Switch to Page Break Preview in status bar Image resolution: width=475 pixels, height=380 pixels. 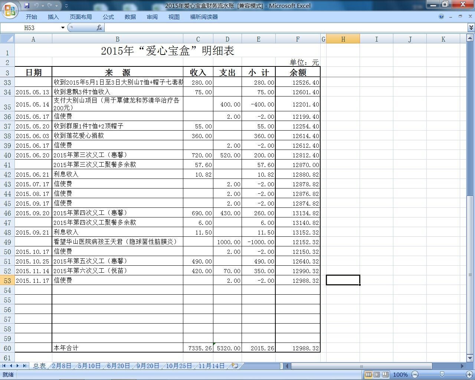click(385, 374)
